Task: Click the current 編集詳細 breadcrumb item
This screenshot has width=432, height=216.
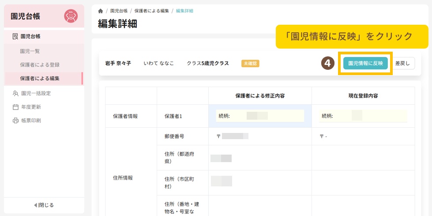Action: [184, 11]
